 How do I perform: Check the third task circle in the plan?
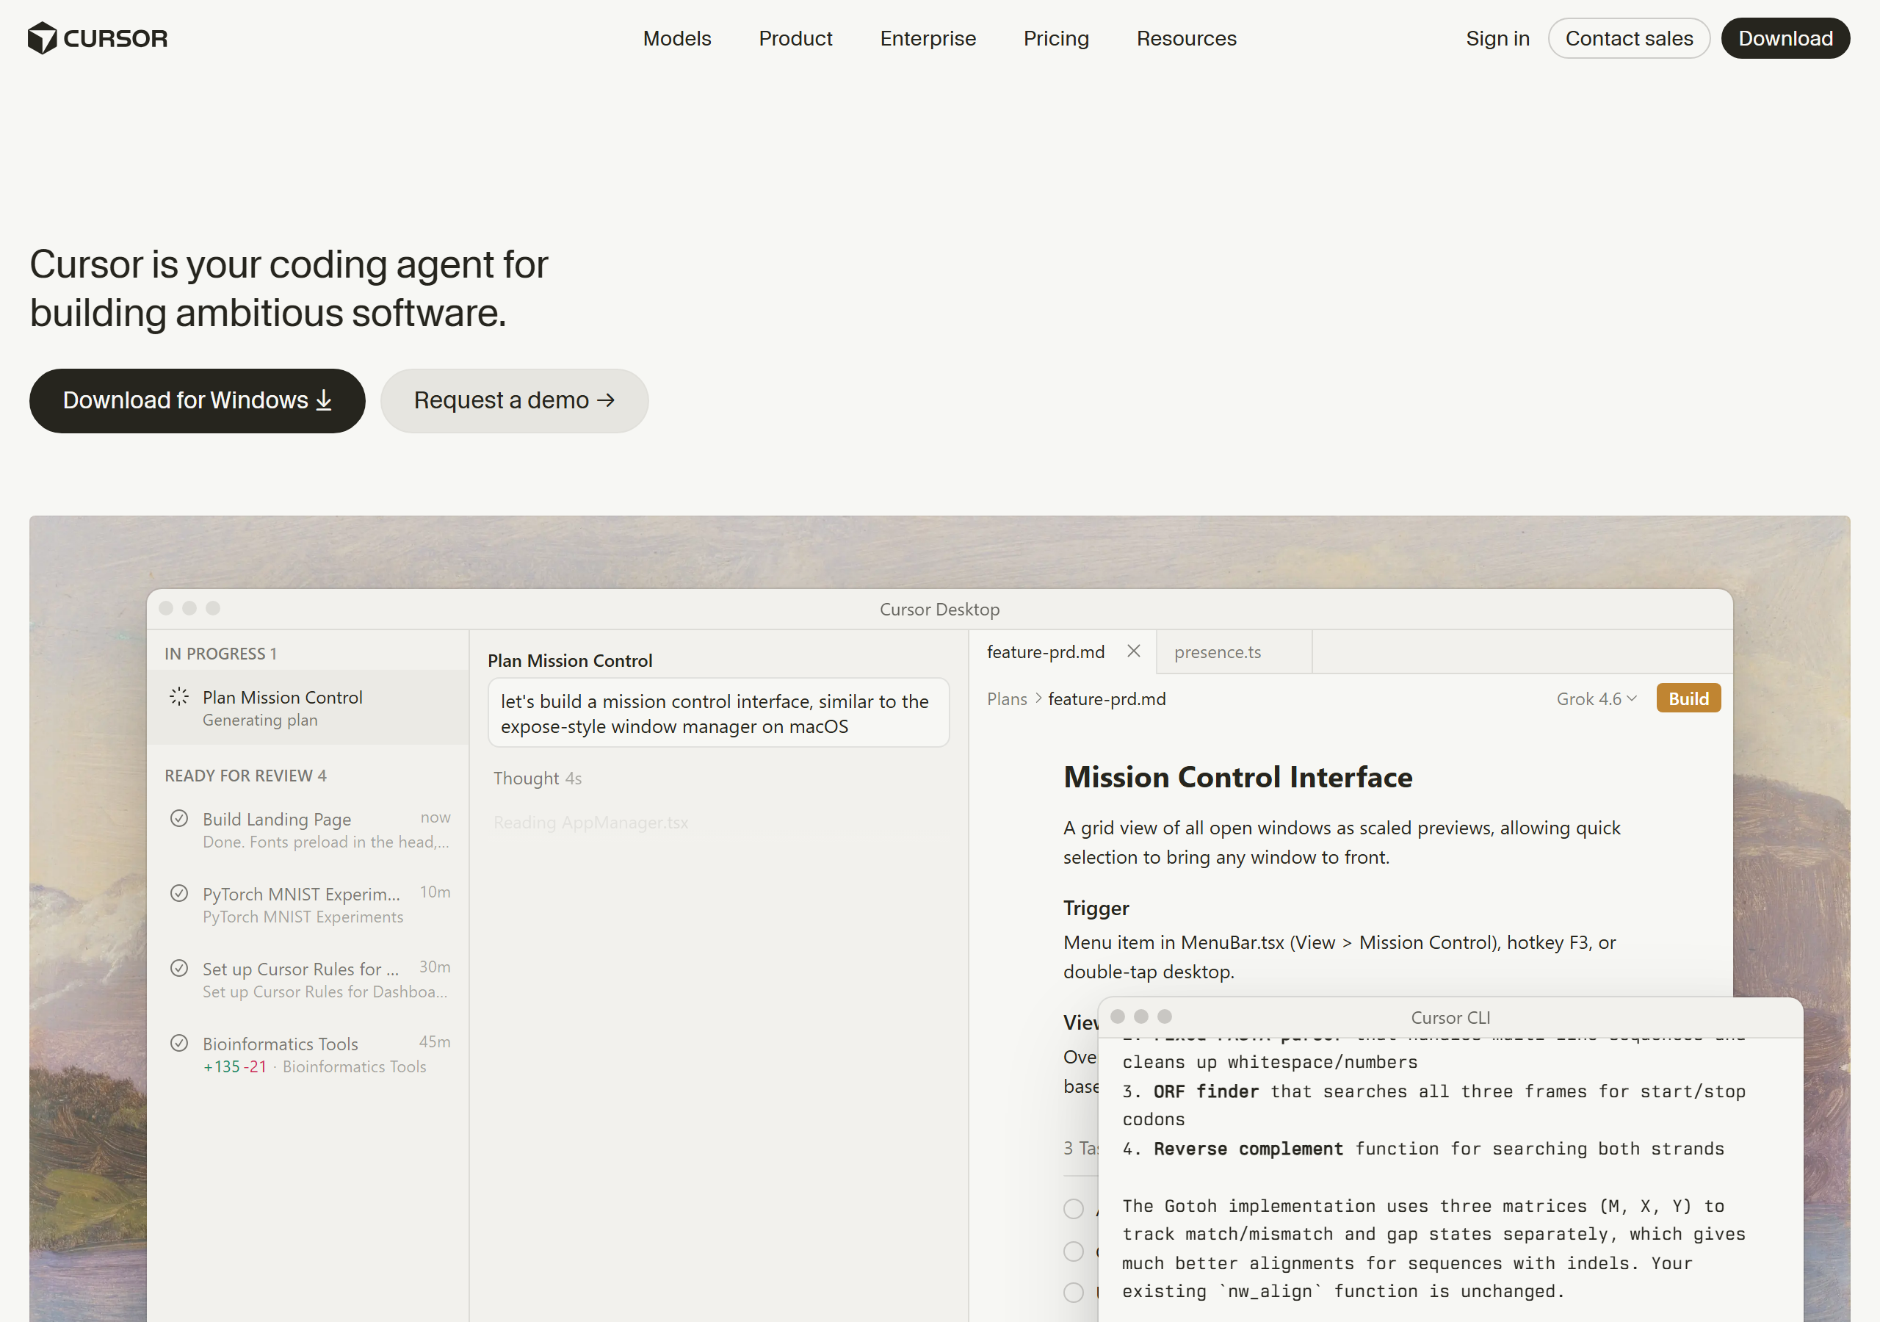pyautogui.click(x=1074, y=1293)
